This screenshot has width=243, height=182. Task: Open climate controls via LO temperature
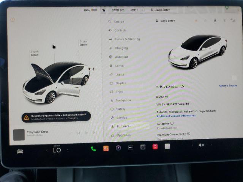tap(57, 150)
